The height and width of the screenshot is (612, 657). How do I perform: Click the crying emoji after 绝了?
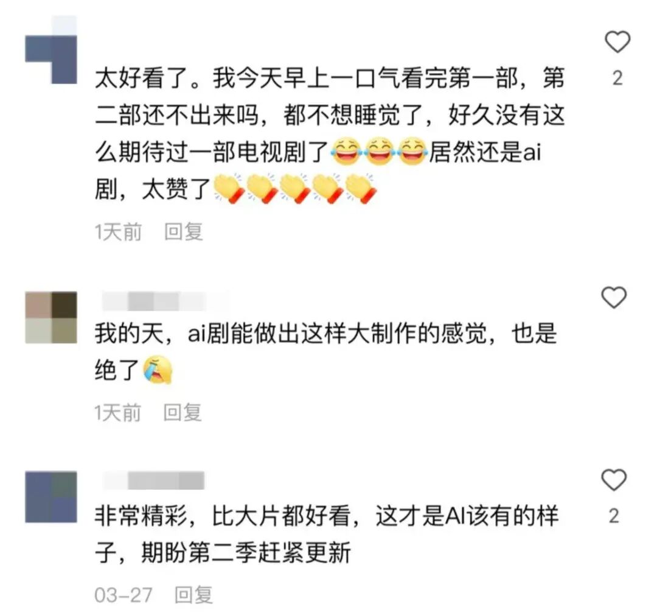(x=157, y=370)
